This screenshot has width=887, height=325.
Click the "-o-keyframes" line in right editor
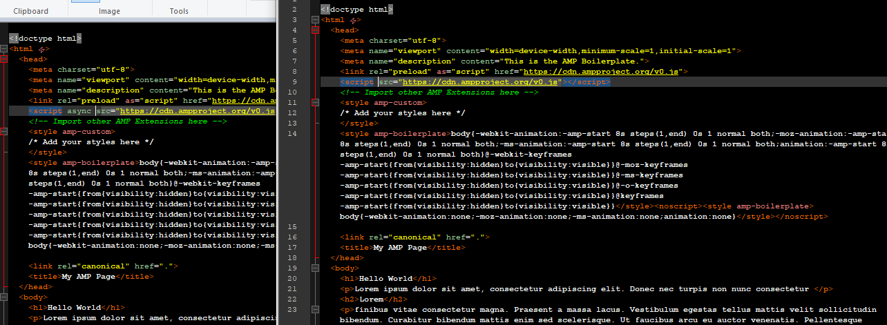tap(509, 185)
